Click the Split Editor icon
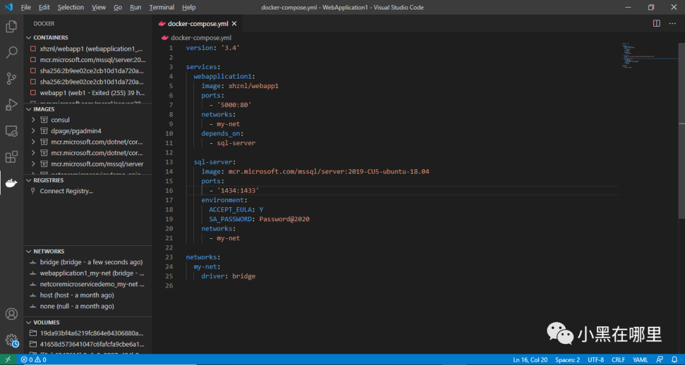Screen dimensions: 685x365 pyautogui.click(x=656, y=23)
